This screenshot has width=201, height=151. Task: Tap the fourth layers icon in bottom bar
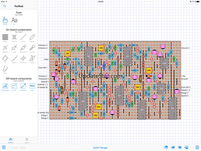186,147
